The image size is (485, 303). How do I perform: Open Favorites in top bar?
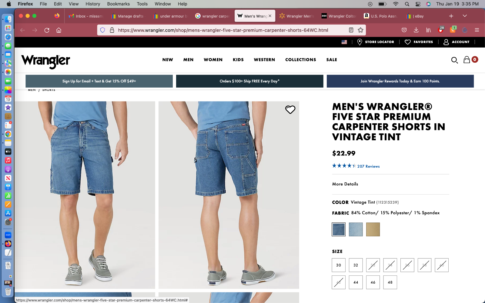pyautogui.click(x=419, y=42)
